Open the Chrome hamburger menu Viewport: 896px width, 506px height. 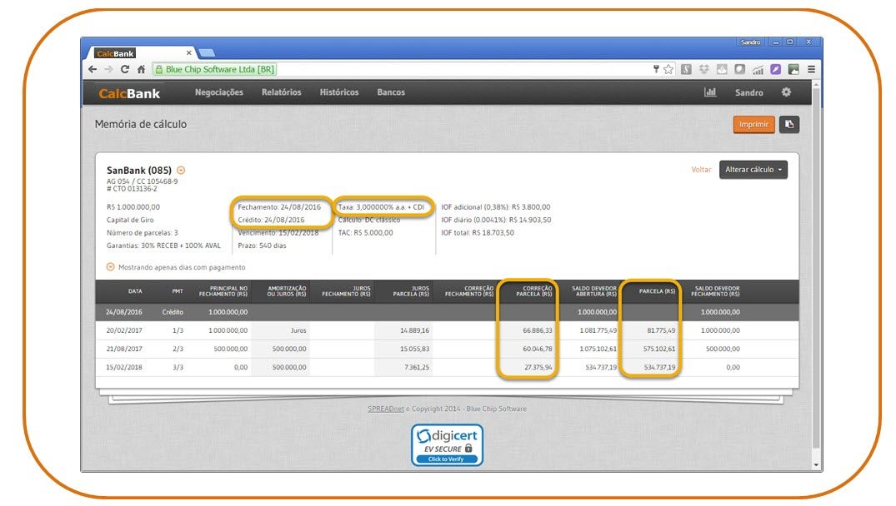811,69
